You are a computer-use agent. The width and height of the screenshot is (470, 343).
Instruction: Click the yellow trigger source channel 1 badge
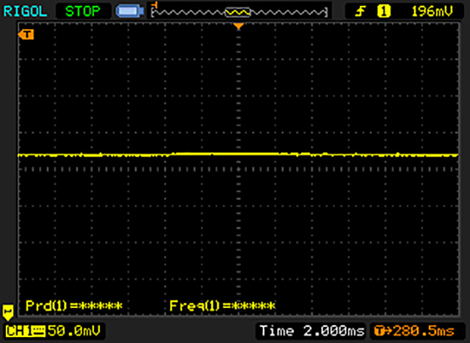383,12
